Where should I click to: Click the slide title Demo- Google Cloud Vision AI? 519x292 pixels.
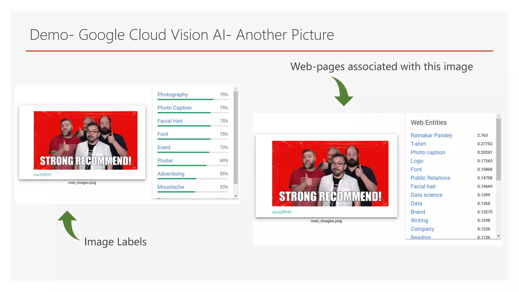[x=182, y=35]
